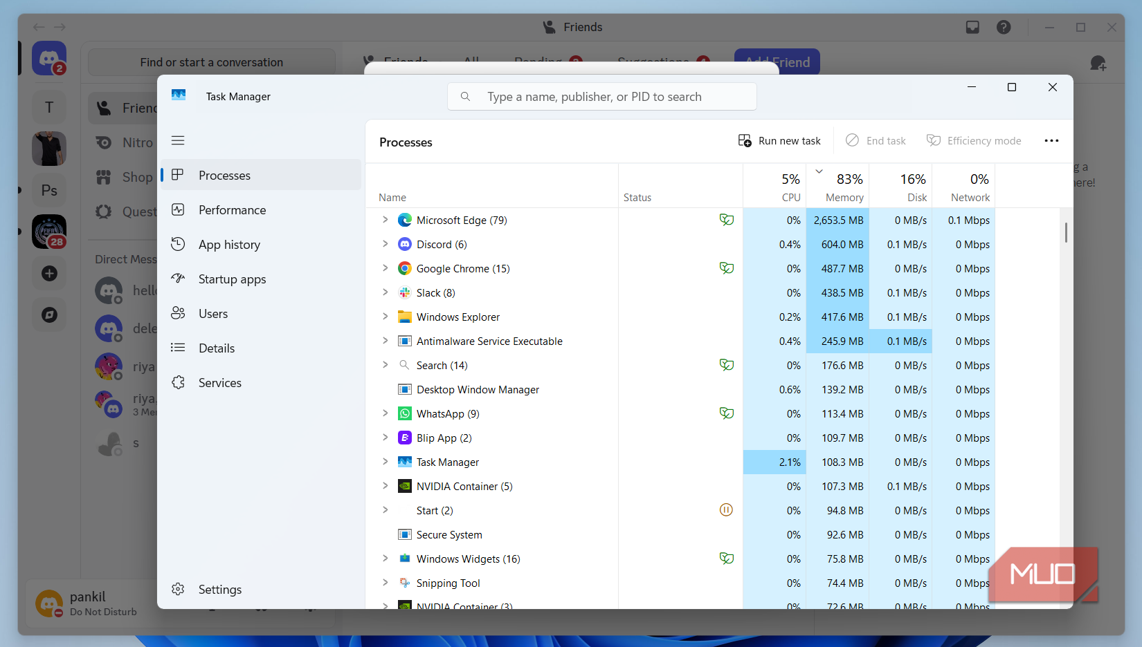Select the Microsoft Edge process icon
The width and height of the screenshot is (1142, 647).
pos(405,220)
